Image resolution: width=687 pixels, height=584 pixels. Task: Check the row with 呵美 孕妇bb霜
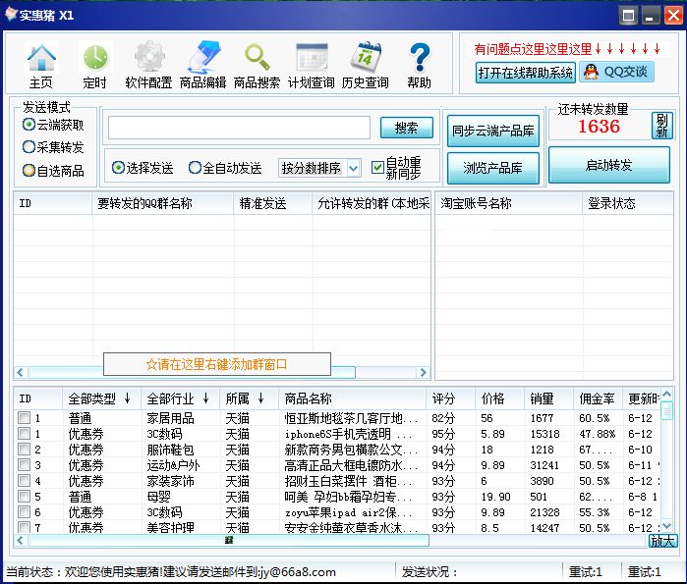pos(25,497)
